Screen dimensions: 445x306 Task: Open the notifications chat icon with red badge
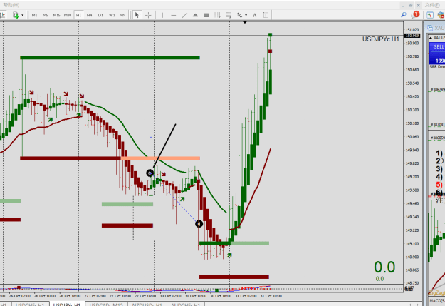point(415,14)
